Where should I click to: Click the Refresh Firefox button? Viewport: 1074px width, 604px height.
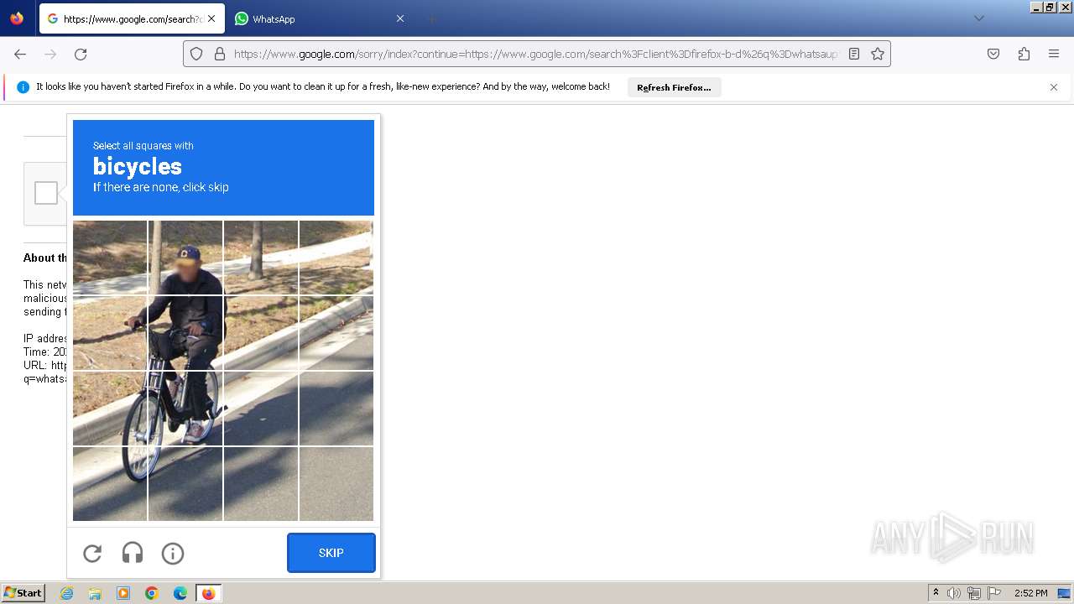[x=674, y=87]
